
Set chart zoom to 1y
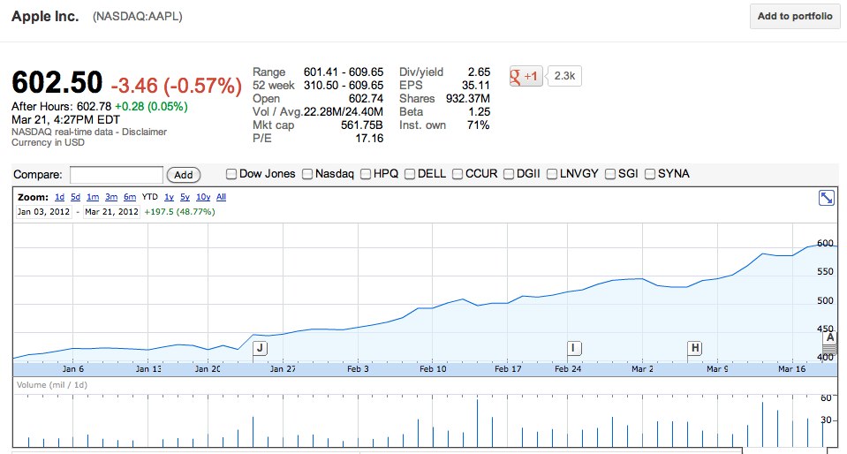pos(169,197)
